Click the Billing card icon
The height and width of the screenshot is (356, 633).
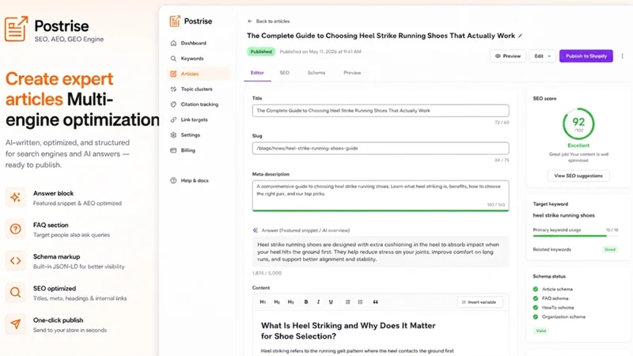coord(173,150)
